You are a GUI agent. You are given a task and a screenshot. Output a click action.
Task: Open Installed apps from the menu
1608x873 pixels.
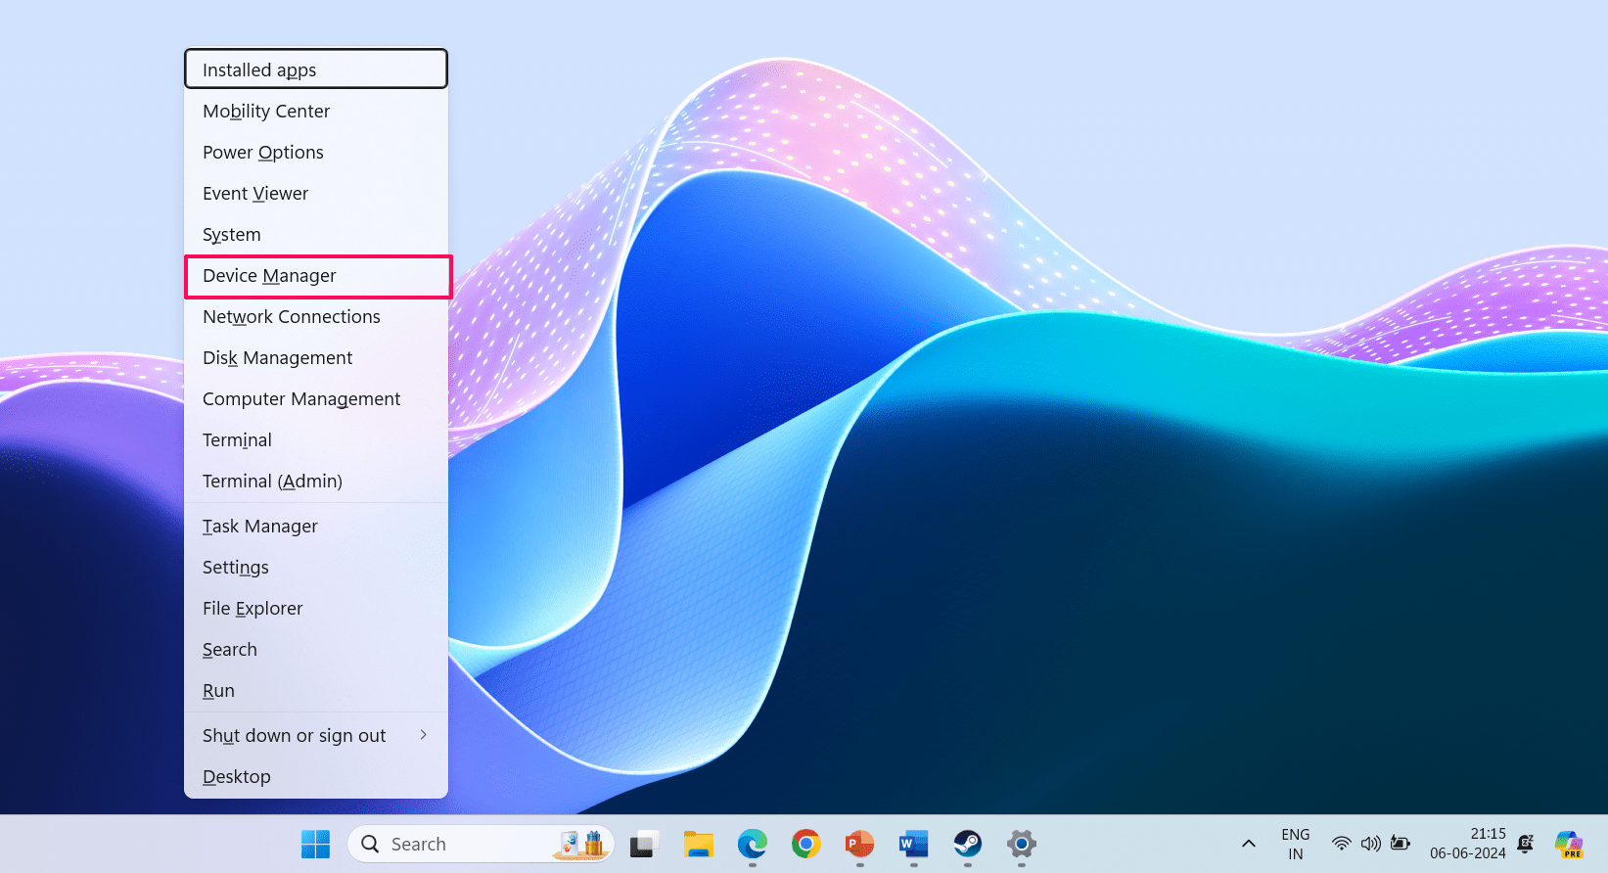pos(316,69)
